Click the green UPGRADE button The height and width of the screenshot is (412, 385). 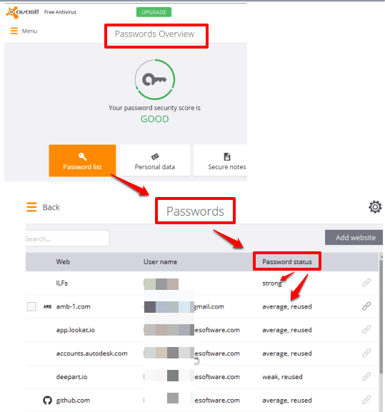[x=154, y=12]
